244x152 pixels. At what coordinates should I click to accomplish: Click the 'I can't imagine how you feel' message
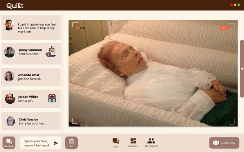[37, 28]
